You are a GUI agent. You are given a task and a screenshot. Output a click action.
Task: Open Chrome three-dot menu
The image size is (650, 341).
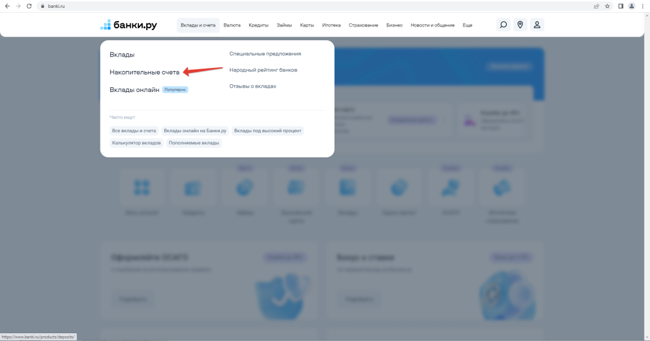tap(643, 6)
